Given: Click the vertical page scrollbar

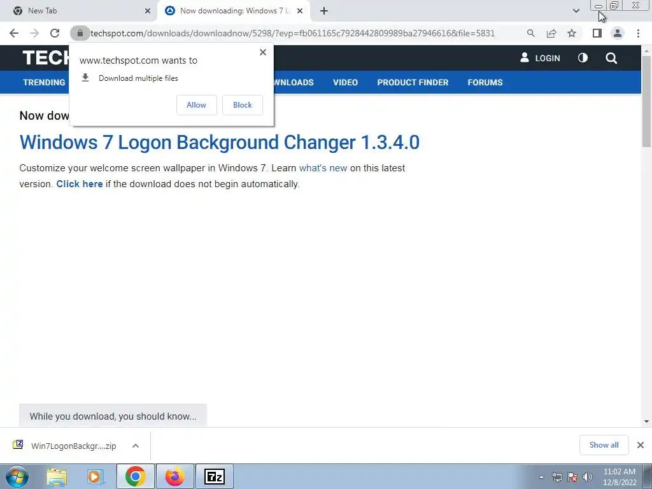Looking at the screenshot, I should [647, 101].
